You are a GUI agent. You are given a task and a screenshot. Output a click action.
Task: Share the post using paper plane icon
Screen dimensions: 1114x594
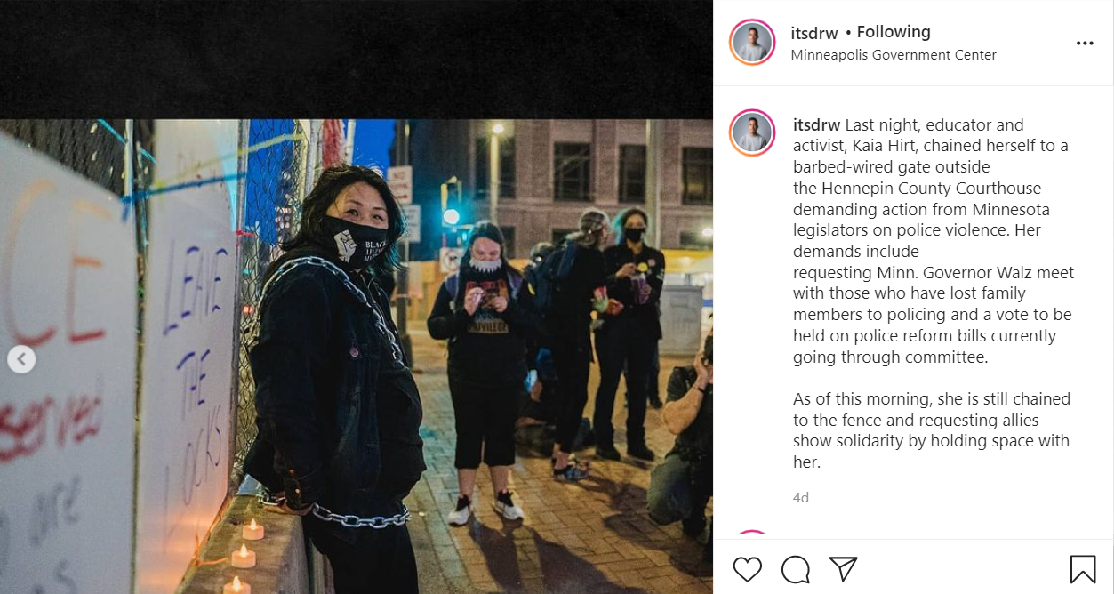843,568
